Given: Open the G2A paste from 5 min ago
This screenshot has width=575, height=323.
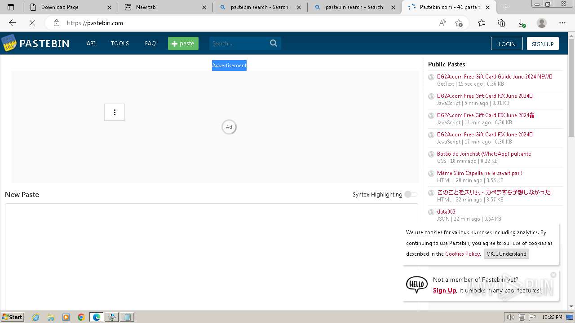Looking at the screenshot, I should pyautogui.click(x=485, y=96).
